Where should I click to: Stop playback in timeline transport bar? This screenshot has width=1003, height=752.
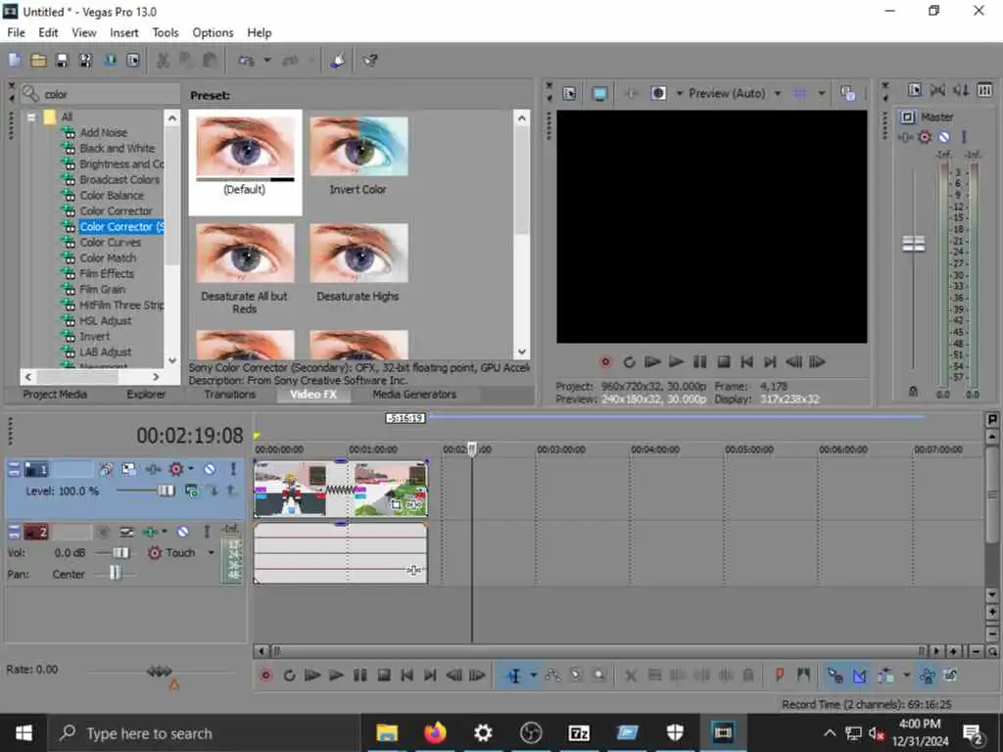384,676
